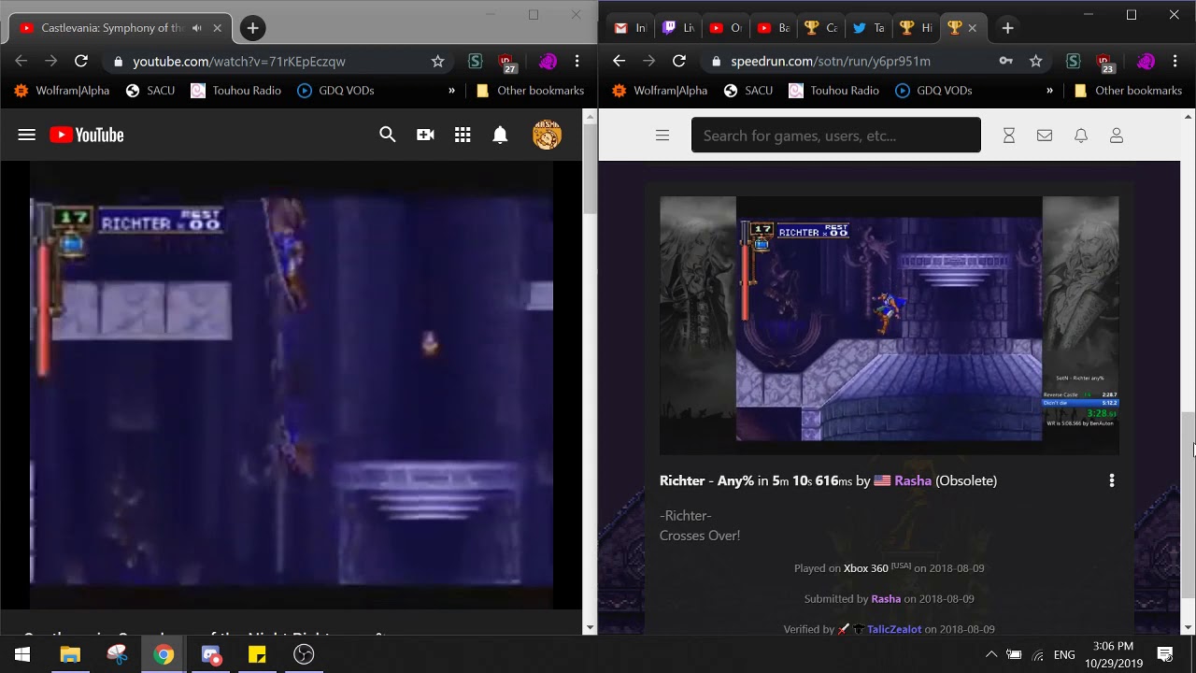The image size is (1196, 673).
Task: Open Windows action center notifications
Action: click(x=1165, y=654)
